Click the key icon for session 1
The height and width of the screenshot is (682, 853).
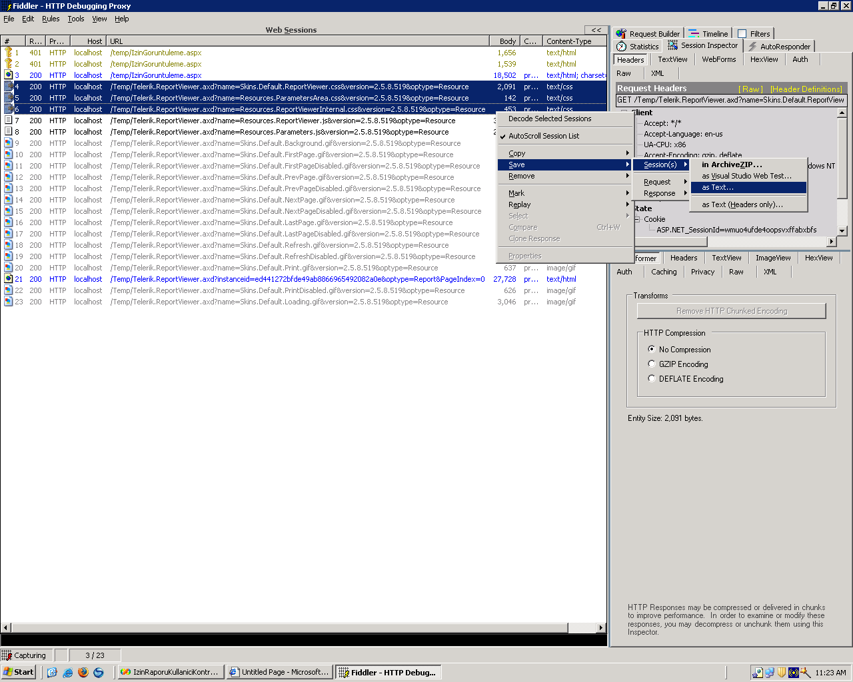point(9,53)
